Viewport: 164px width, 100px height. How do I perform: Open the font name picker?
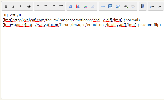click(70, 6)
